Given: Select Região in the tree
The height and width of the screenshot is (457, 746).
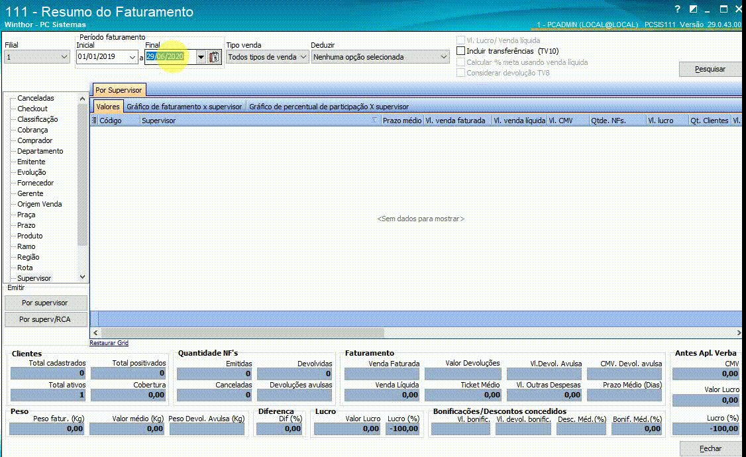Looking at the screenshot, I should click(28, 257).
